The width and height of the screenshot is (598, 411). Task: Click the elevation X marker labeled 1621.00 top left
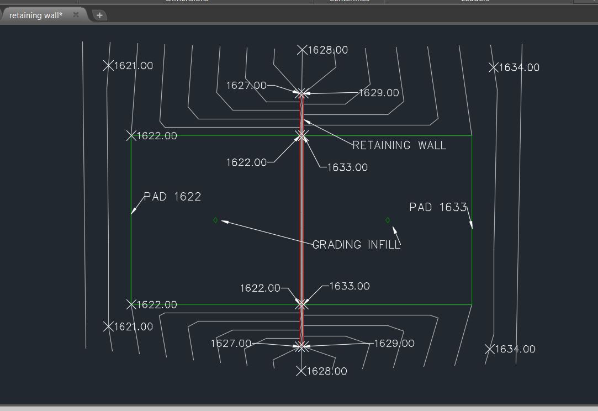coord(109,65)
